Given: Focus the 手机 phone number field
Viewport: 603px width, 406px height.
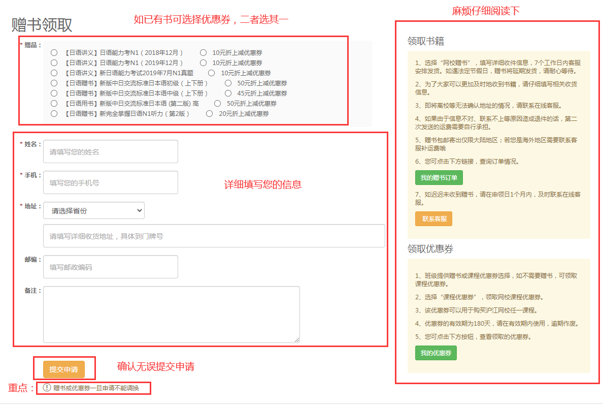Looking at the screenshot, I should [111, 182].
